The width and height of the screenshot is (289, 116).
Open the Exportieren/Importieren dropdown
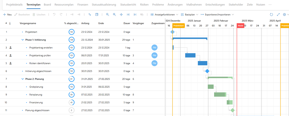[x=217, y=14]
